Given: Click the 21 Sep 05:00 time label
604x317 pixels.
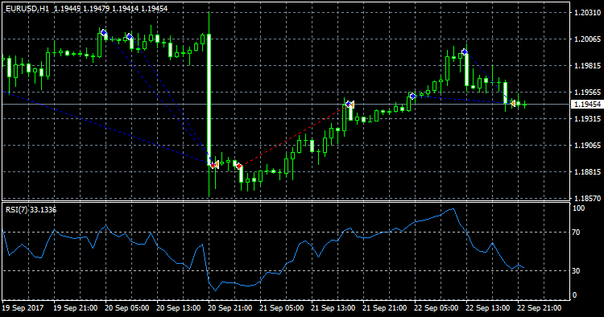Looking at the screenshot, I should (x=282, y=308).
